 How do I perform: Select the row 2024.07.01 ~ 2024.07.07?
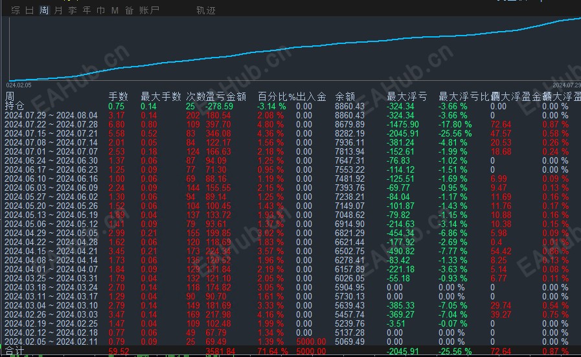tap(290, 152)
